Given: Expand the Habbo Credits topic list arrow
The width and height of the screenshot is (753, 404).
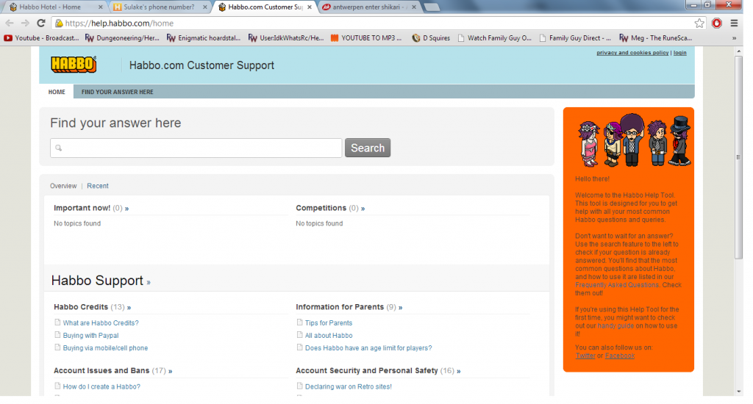Looking at the screenshot, I should pos(129,308).
